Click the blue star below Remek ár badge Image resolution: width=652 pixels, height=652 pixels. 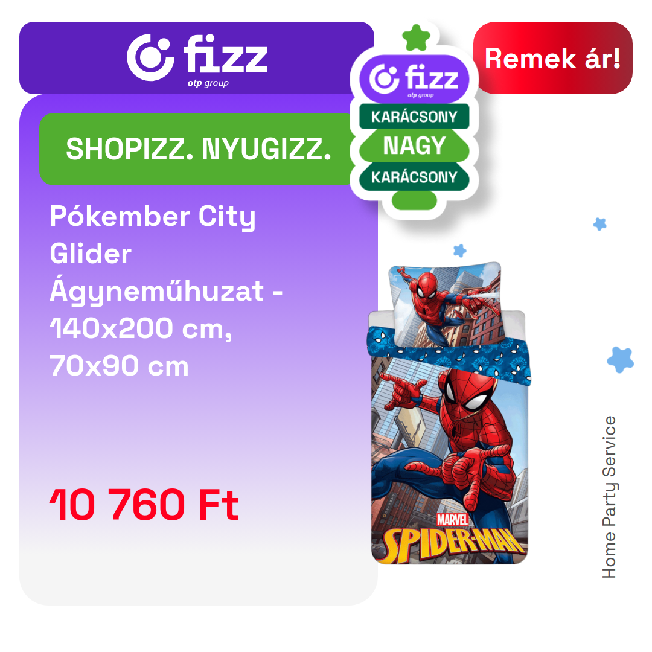pyautogui.click(x=599, y=224)
